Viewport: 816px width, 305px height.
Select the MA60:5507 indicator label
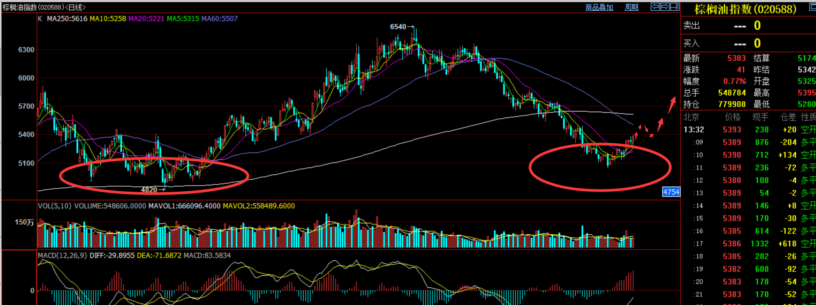click(219, 18)
